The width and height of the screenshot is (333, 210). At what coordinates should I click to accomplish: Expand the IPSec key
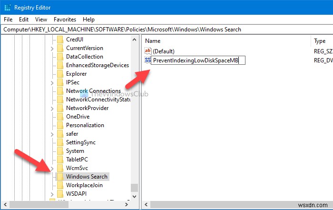pyautogui.click(x=52, y=83)
